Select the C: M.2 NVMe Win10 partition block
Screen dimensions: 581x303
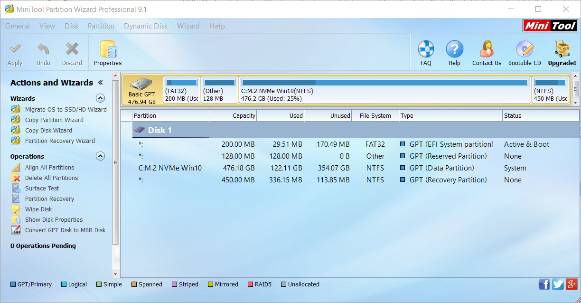(385, 90)
